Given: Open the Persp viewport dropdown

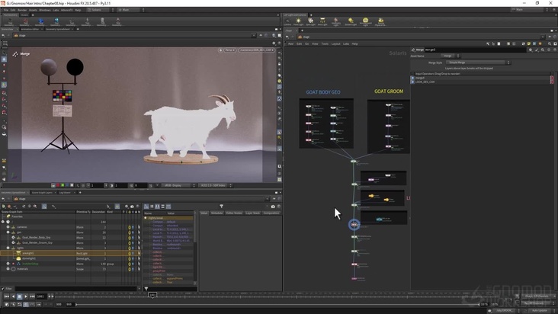Looking at the screenshot, I should pyautogui.click(x=229, y=50).
